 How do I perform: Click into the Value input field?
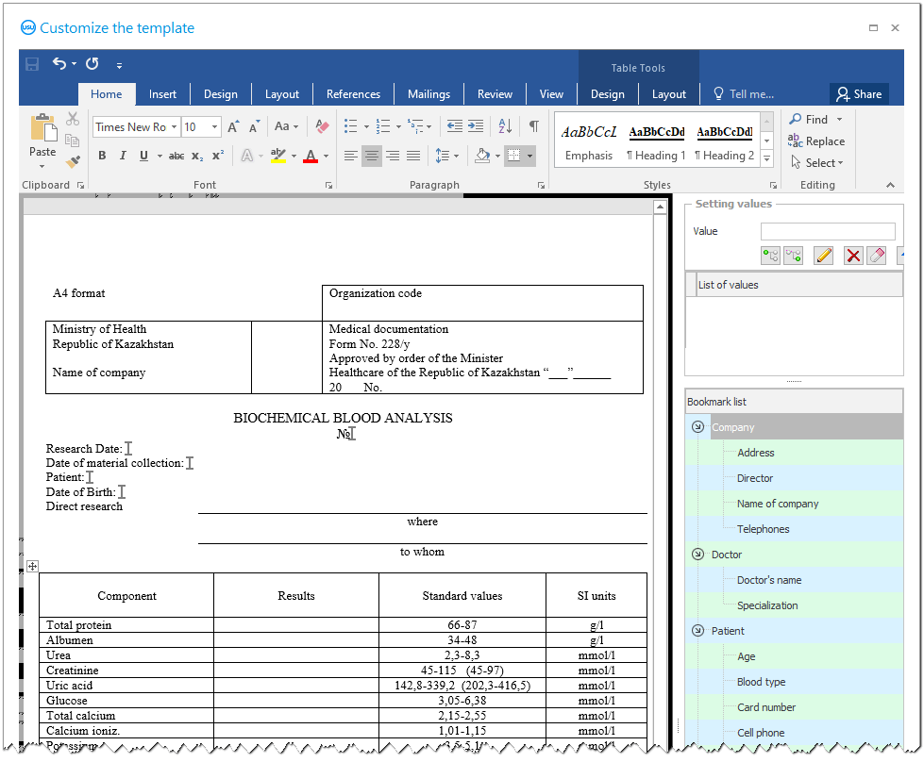pyautogui.click(x=828, y=232)
